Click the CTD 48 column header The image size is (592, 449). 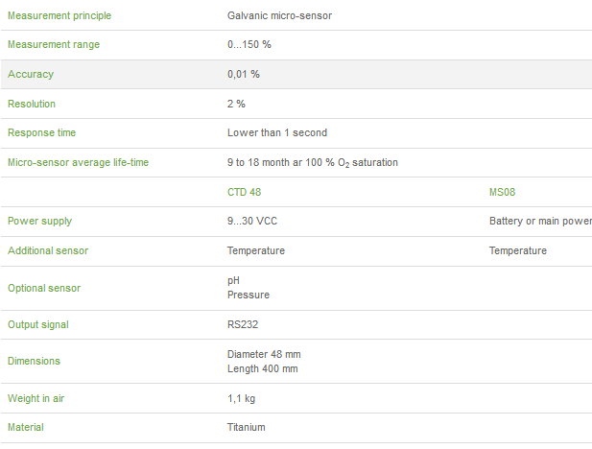click(x=244, y=192)
